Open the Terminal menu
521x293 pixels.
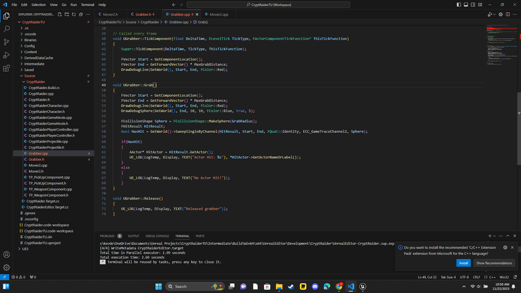click(87, 4)
